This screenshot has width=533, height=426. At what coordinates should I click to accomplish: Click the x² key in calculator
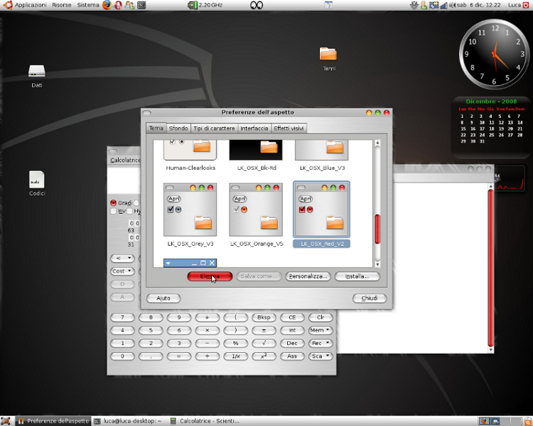pyautogui.click(x=264, y=356)
